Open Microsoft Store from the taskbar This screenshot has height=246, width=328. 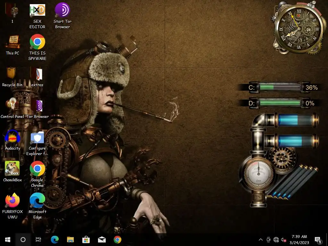(x=86, y=240)
